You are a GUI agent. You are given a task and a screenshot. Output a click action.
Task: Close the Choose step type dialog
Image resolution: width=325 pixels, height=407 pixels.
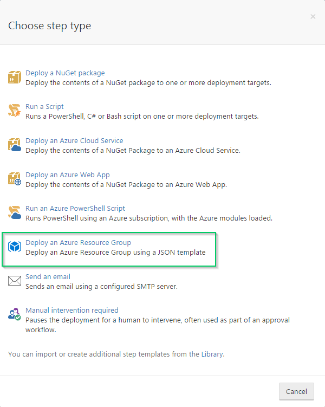click(313, 17)
